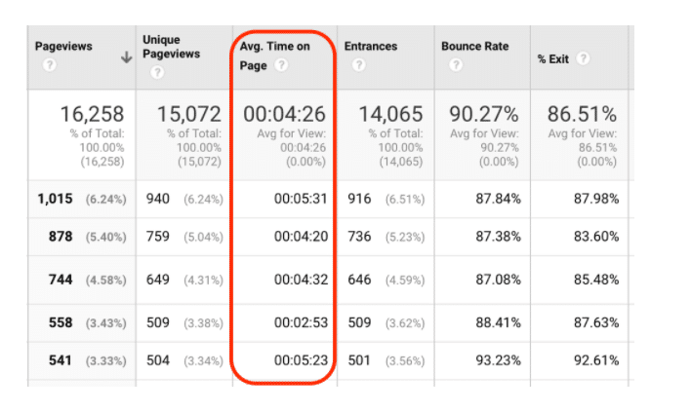Open the Bounce Rate help icon
Image resolution: width=691 pixels, height=412 pixels.
pos(455,65)
